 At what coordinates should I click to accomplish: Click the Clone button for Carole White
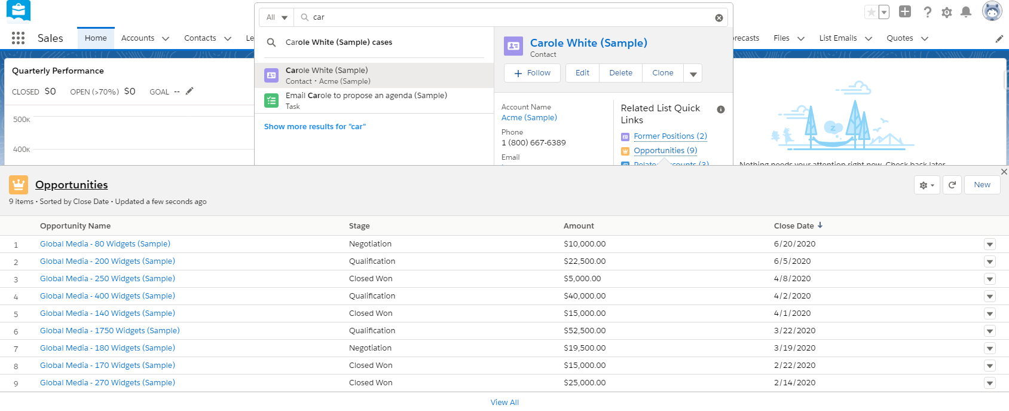[663, 73]
